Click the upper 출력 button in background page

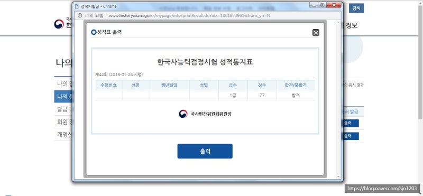[351, 123]
